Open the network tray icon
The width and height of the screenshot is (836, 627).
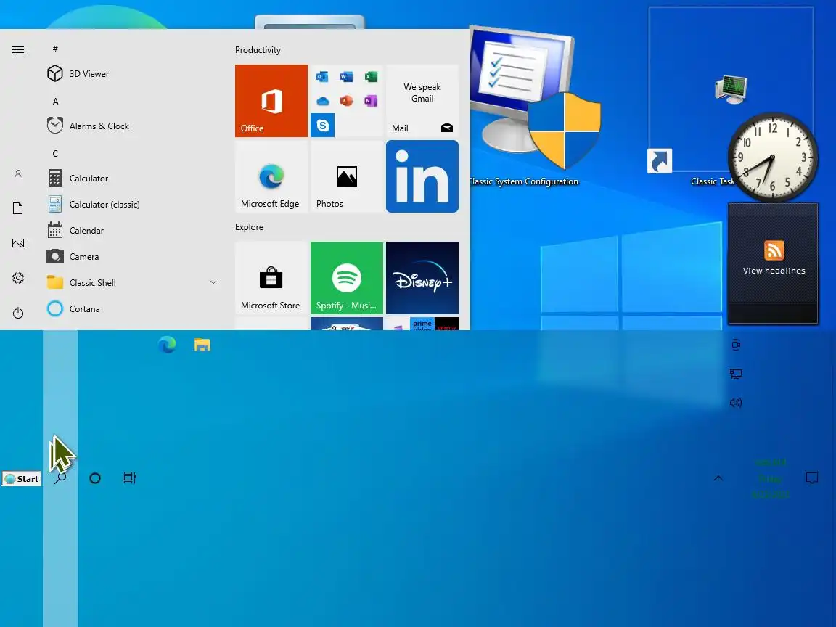736,374
